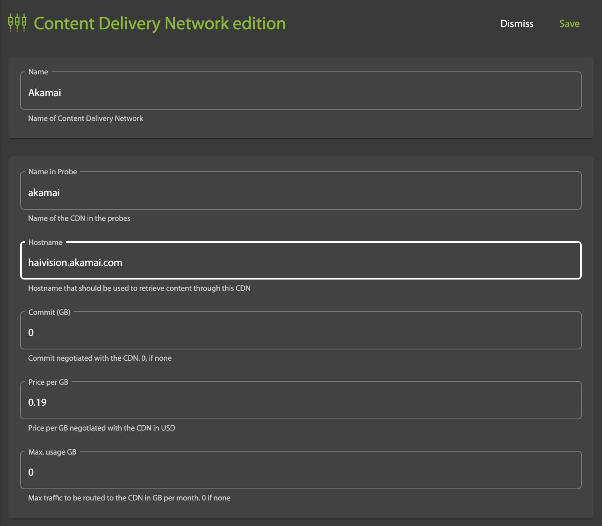Click into the Name in Probe field

coord(301,193)
